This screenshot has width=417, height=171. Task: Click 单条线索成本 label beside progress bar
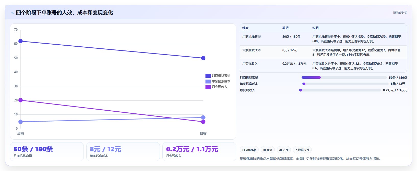pos(249,84)
